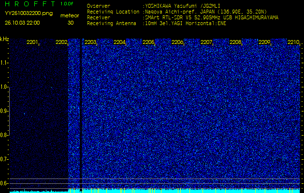Click the 2208 time marker
Viewport: 304px width, 193px height.
pos(235,42)
